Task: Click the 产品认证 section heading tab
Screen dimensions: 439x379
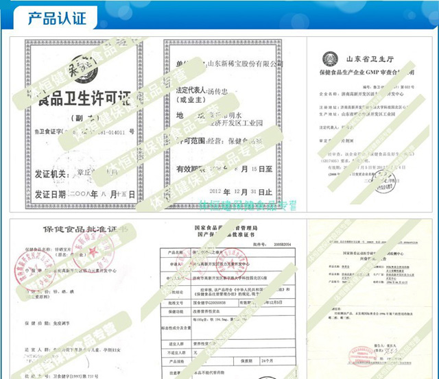Action: tap(56, 18)
